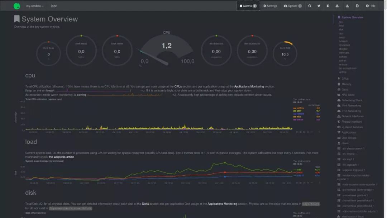This screenshot has height=218, width=387.
Task: Jump to uptime subsection in sidebar
Action: 343,72
